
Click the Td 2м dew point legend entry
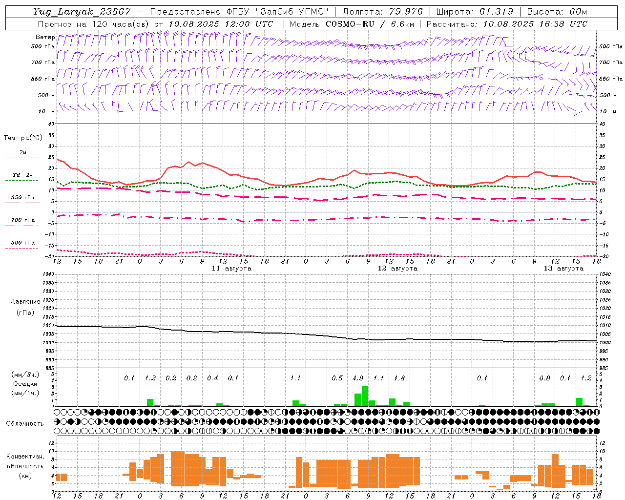point(22,175)
